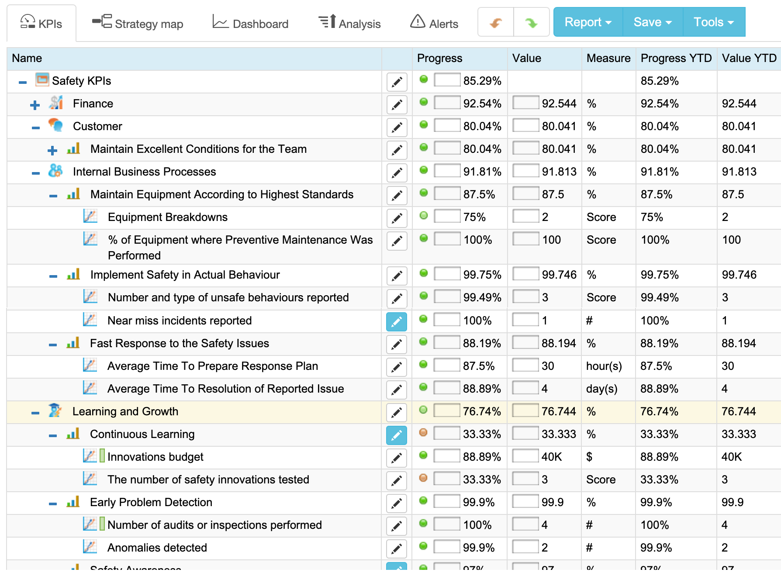Viewport: 781px width, 576px height.
Task: Toggle status light on Anomalies detected row
Action: [x=423, y=547]
